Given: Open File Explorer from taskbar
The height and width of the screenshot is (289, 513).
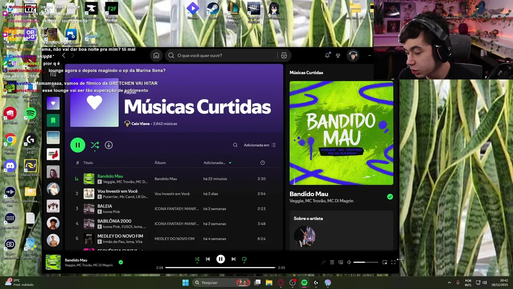Looking at the screenshot, I should [x=269, y=283].
